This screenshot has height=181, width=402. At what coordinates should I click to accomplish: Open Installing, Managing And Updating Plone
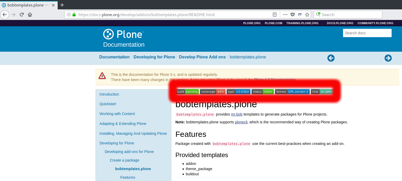tap(133, 133)
